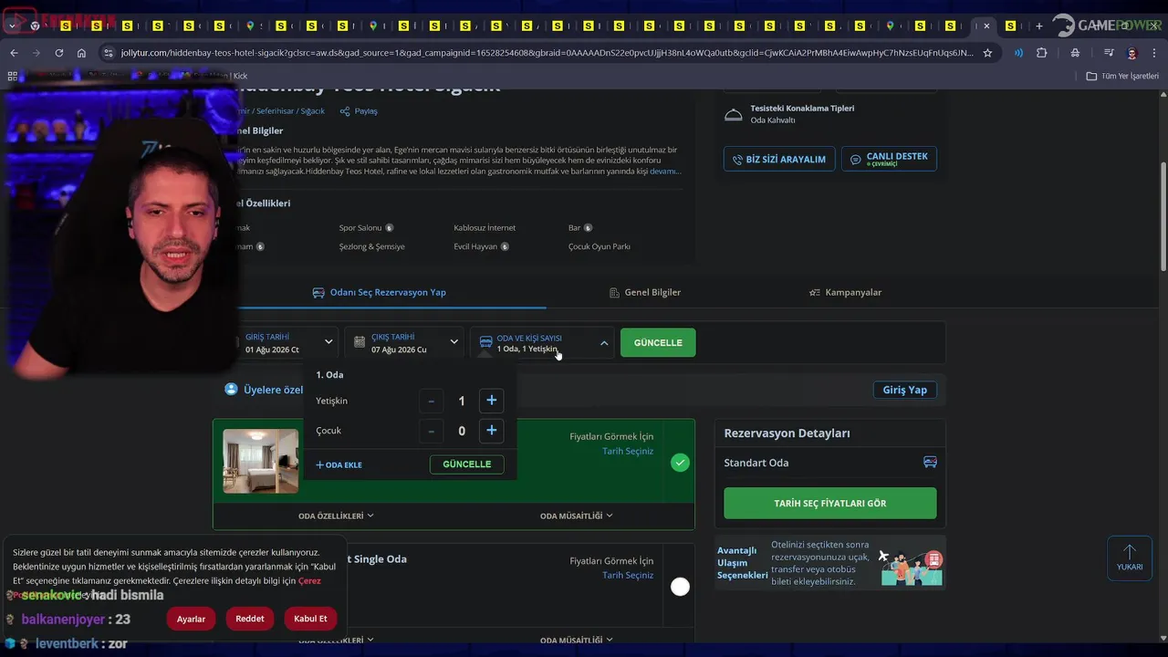This screenshot has height=657, width=1168.
Task: Open the browser home page icon
Action: (x=81, y=53)
